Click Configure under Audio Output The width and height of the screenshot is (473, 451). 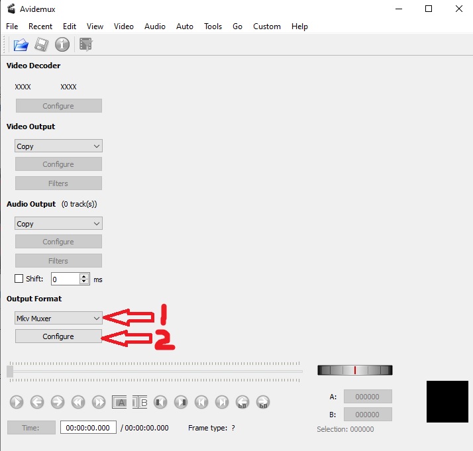[x=58, y=242]
